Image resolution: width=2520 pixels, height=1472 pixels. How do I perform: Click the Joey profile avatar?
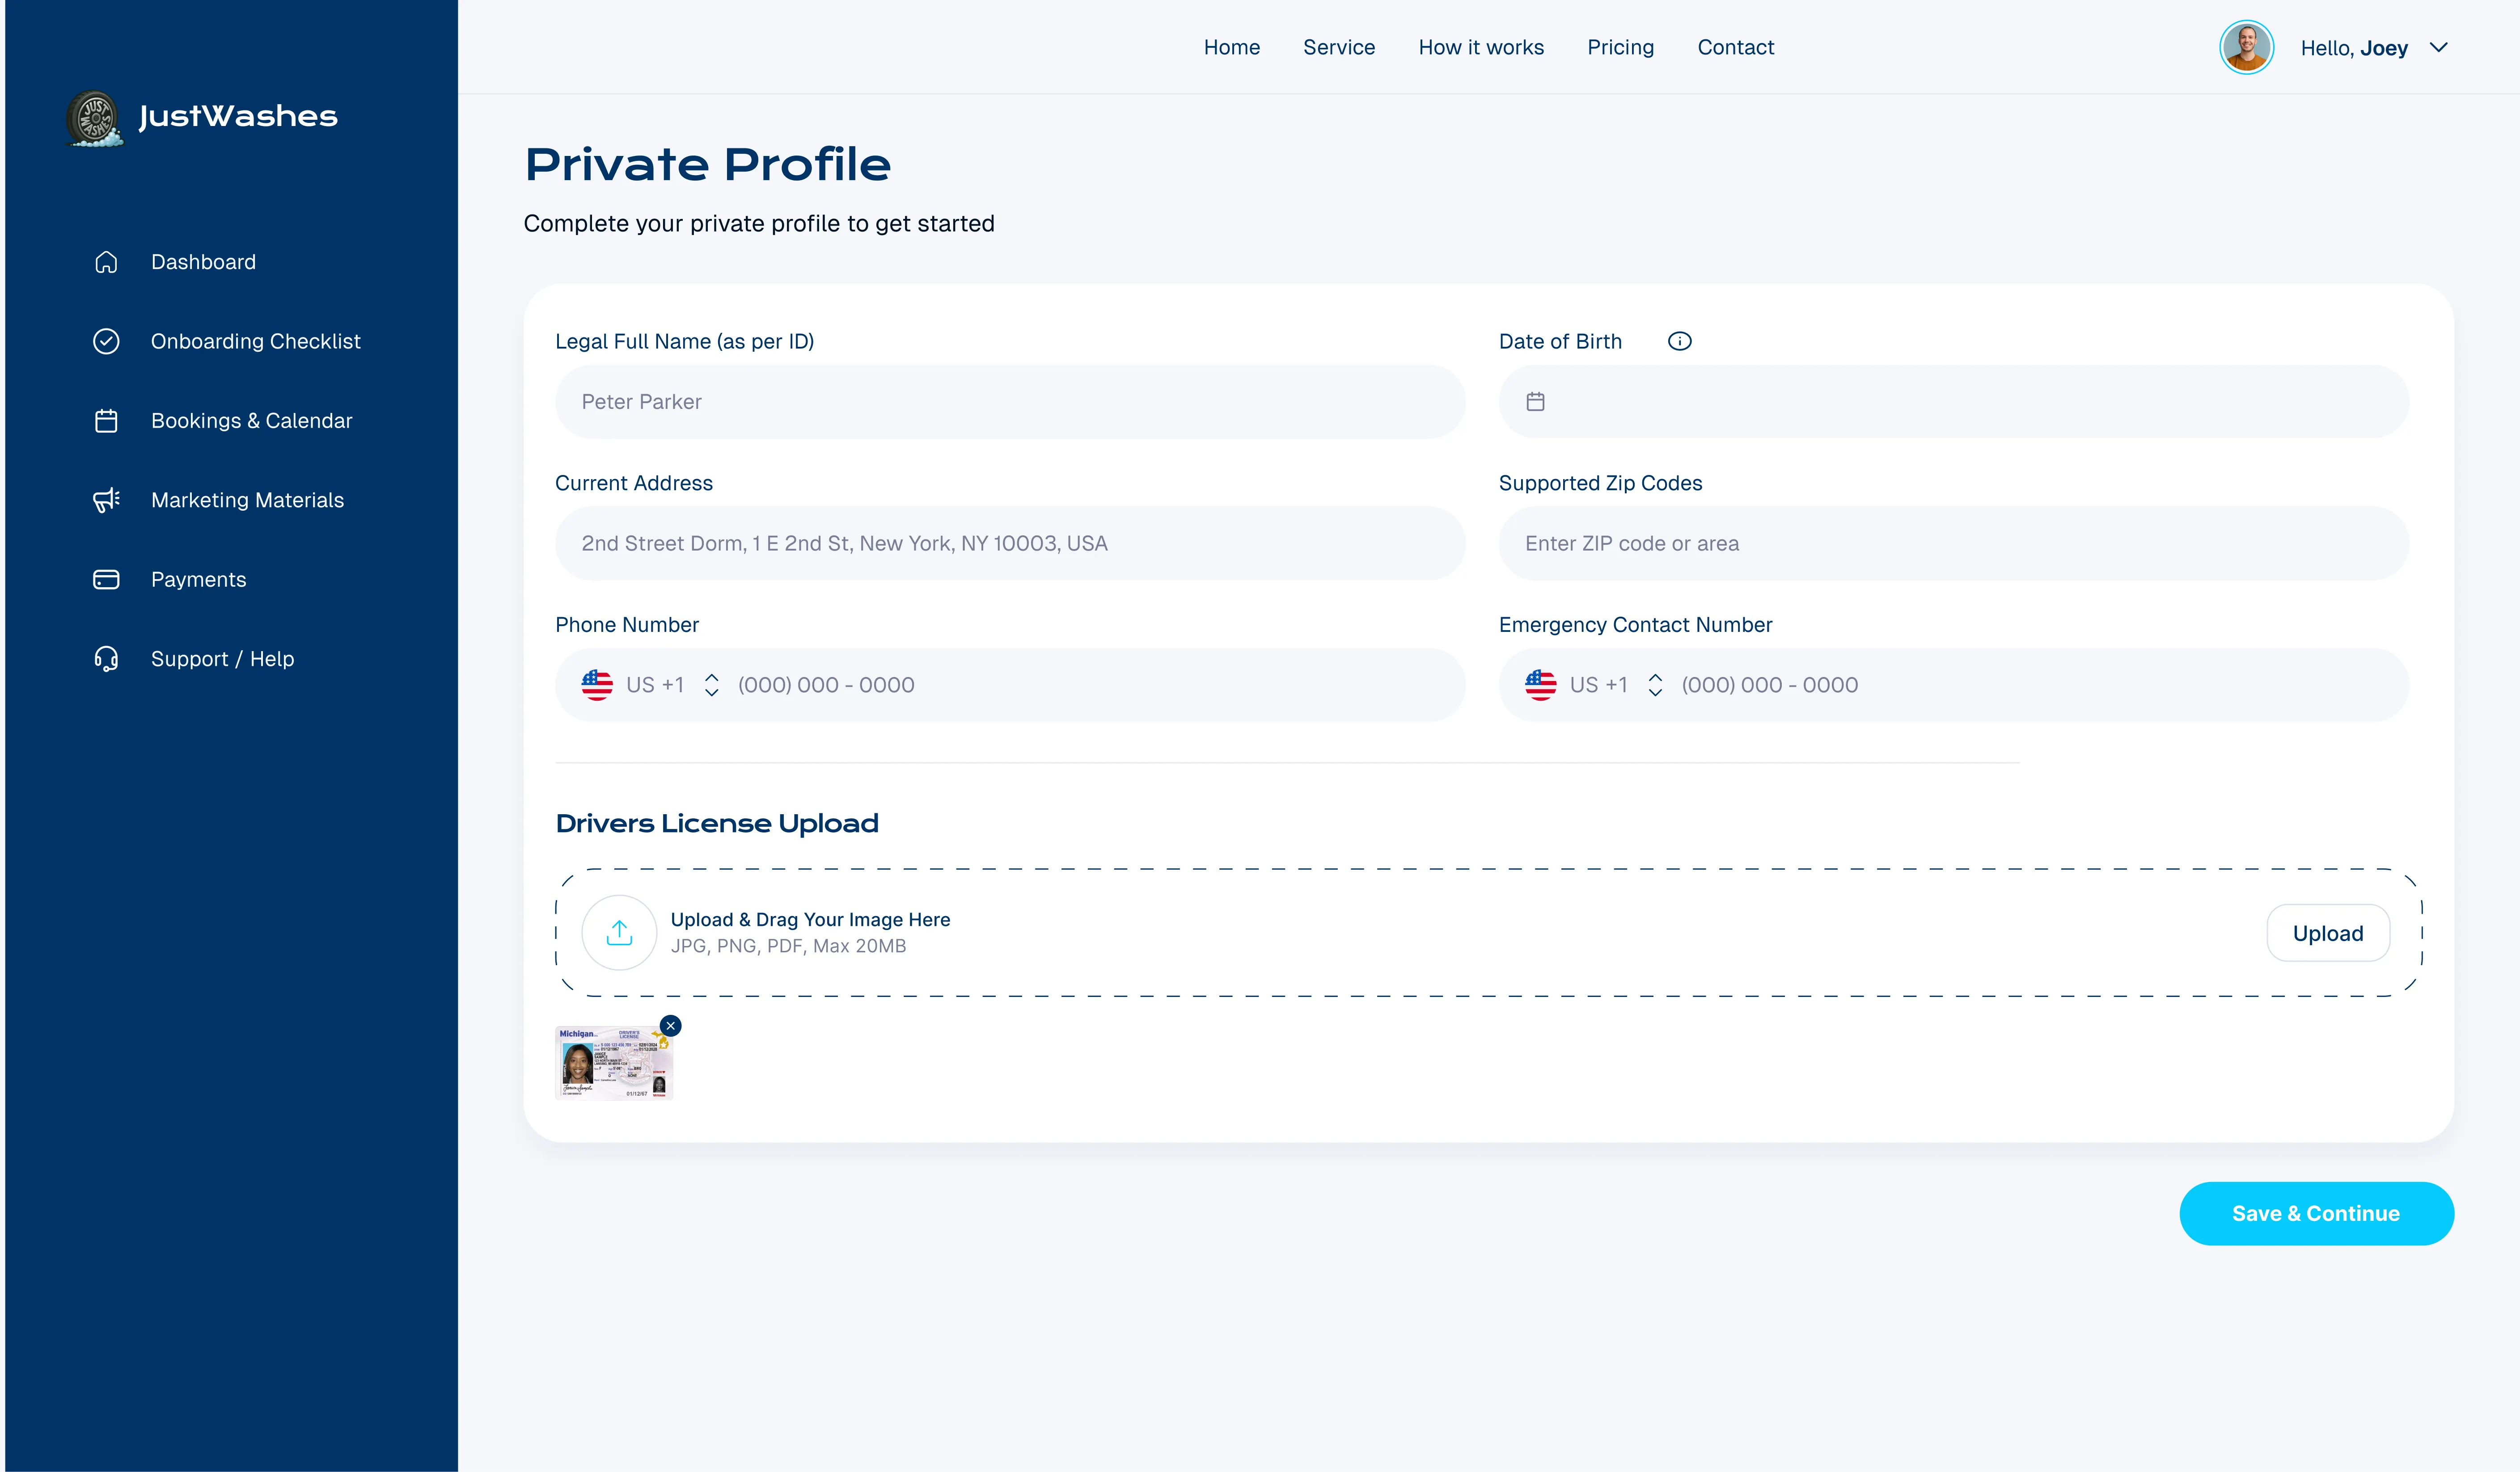click(2247, 48)
